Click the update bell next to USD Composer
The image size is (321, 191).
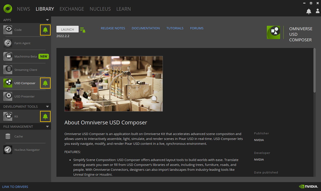[45, 83]
